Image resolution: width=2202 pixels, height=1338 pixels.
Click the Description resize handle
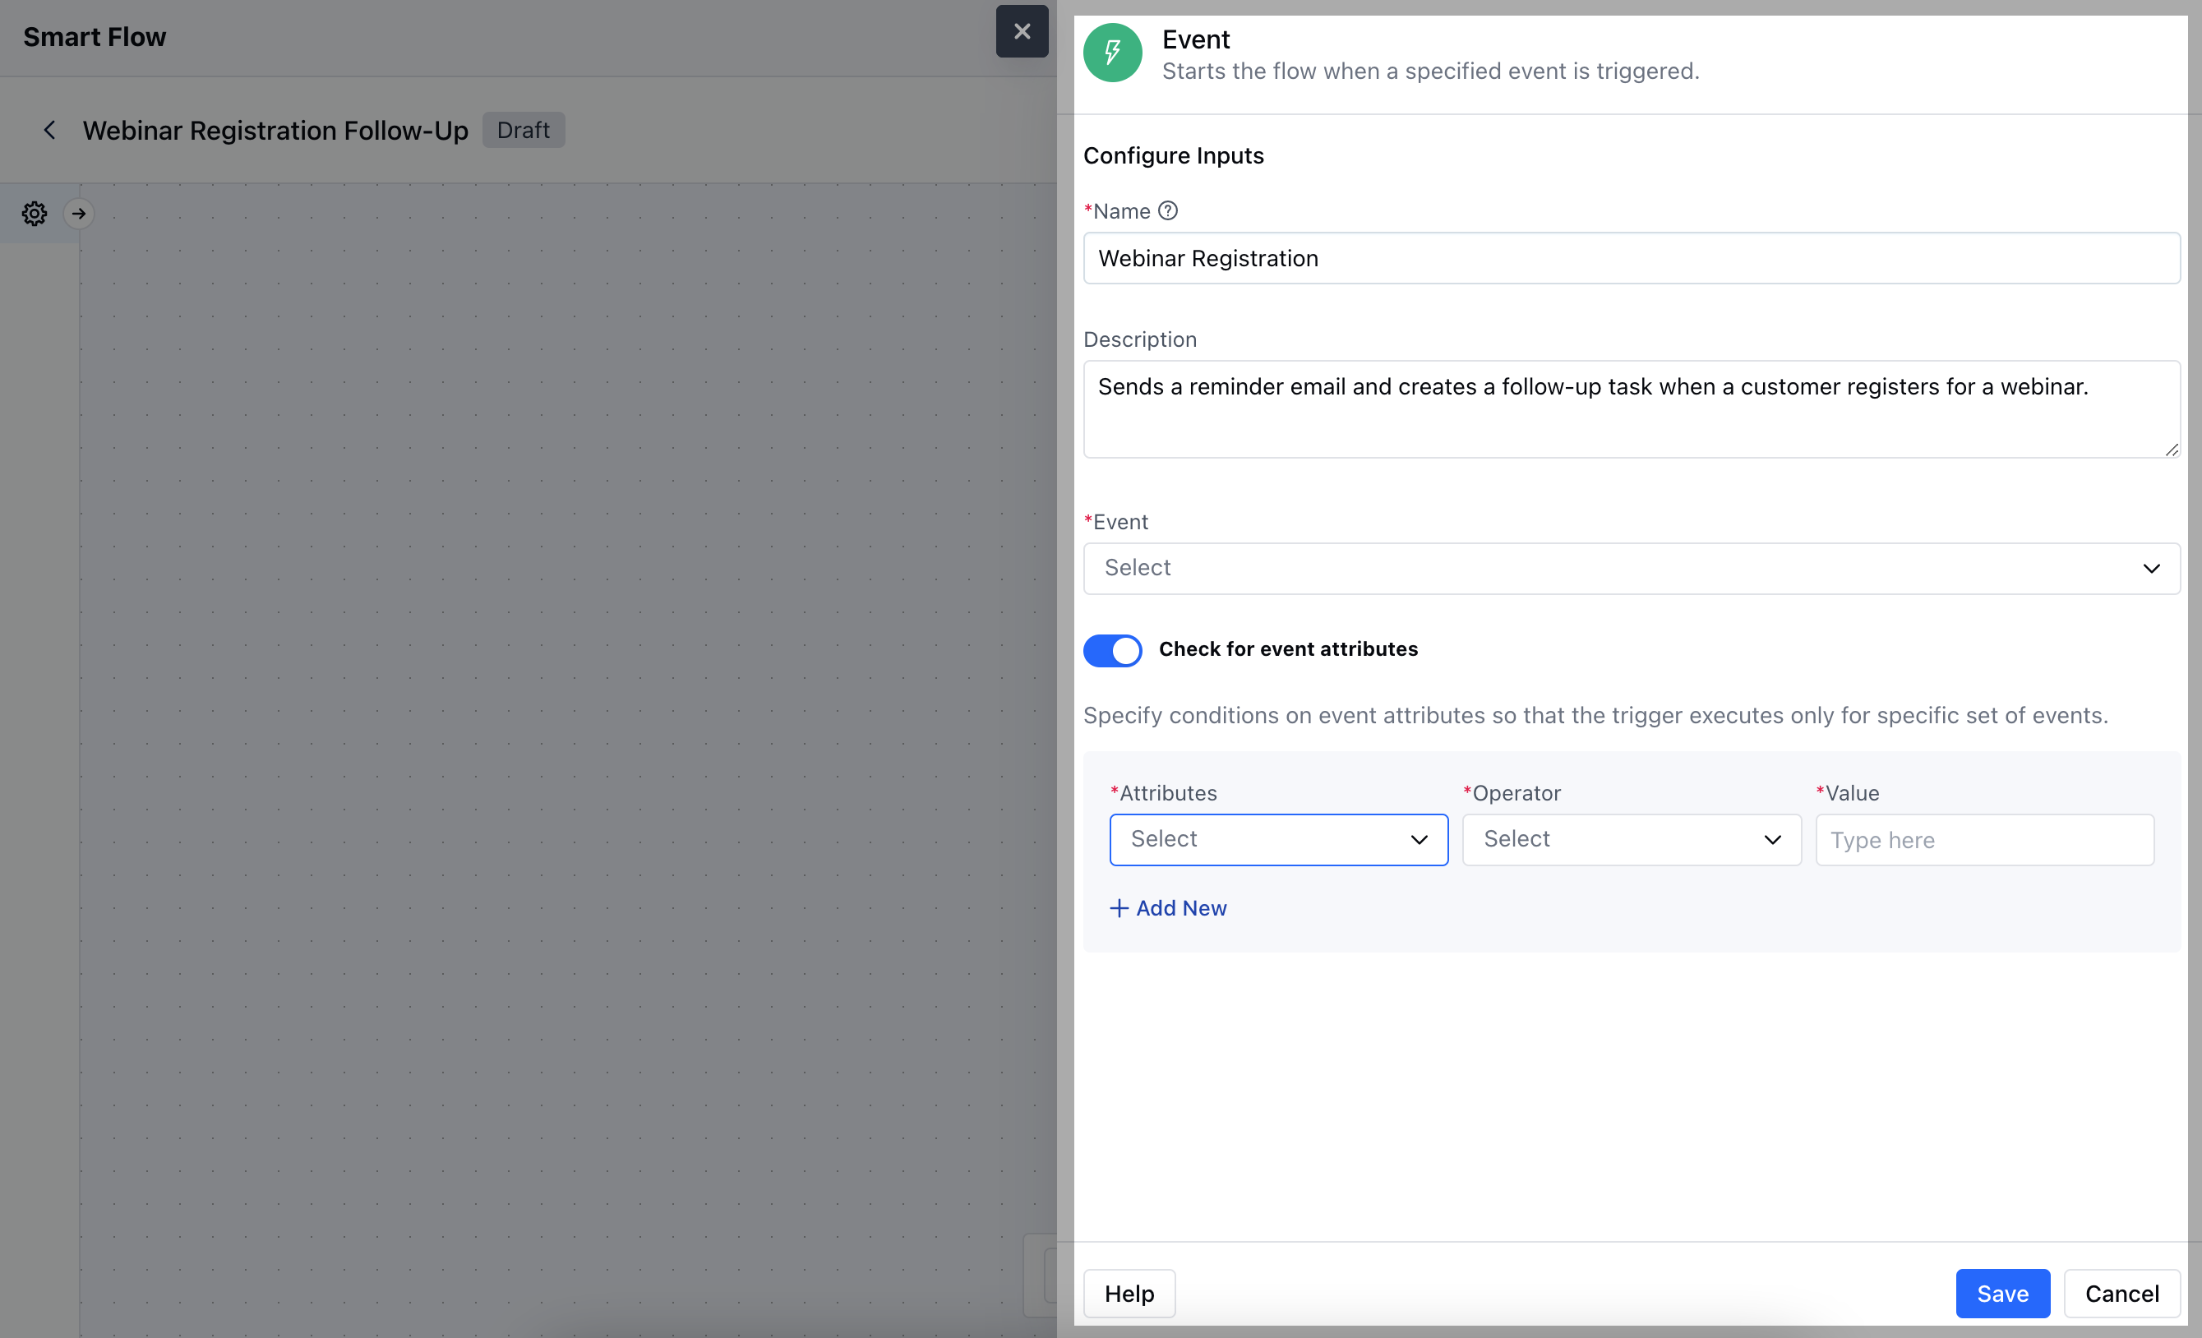pyautogui.click(x=2171, y=450)
